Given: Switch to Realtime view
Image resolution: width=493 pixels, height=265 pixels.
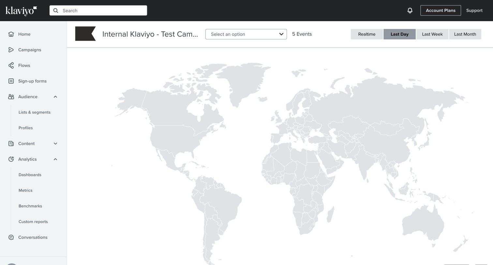Looking at the screenshot, I should [x=367, y=34].
